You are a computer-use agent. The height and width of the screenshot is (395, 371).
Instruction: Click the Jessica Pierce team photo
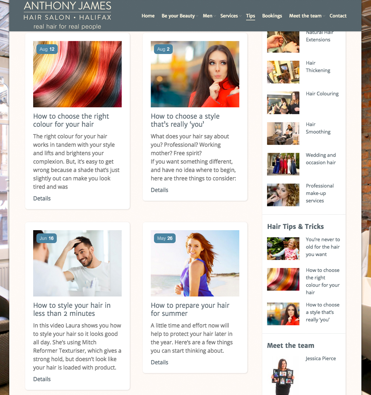click(x=283, y=376)
